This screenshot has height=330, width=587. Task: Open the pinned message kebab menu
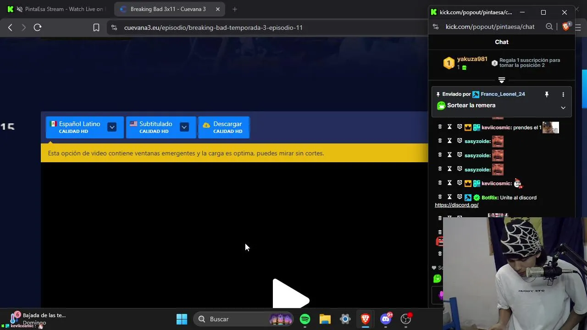click(x=563, y=94)
